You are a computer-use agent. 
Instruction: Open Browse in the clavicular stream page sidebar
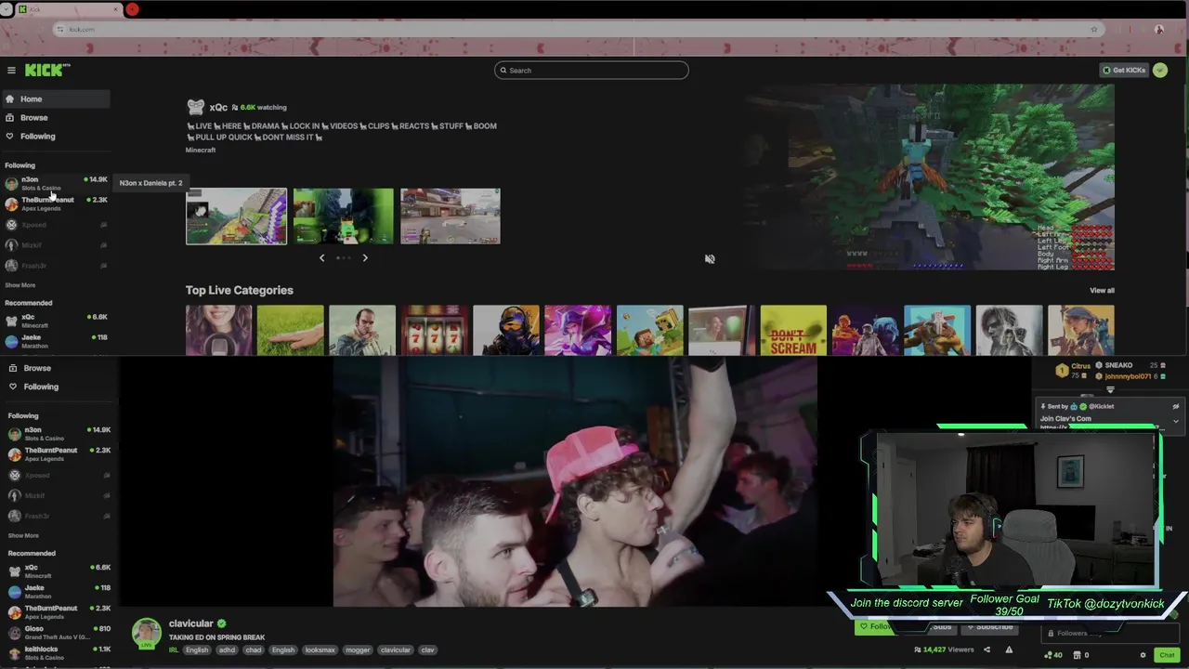click(59, 368)
